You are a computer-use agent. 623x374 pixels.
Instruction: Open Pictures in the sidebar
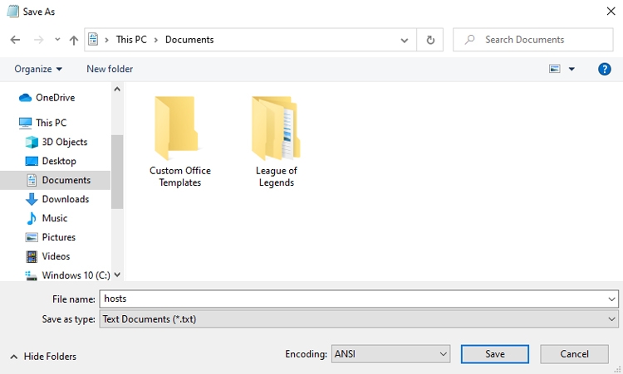pos(59,237)
